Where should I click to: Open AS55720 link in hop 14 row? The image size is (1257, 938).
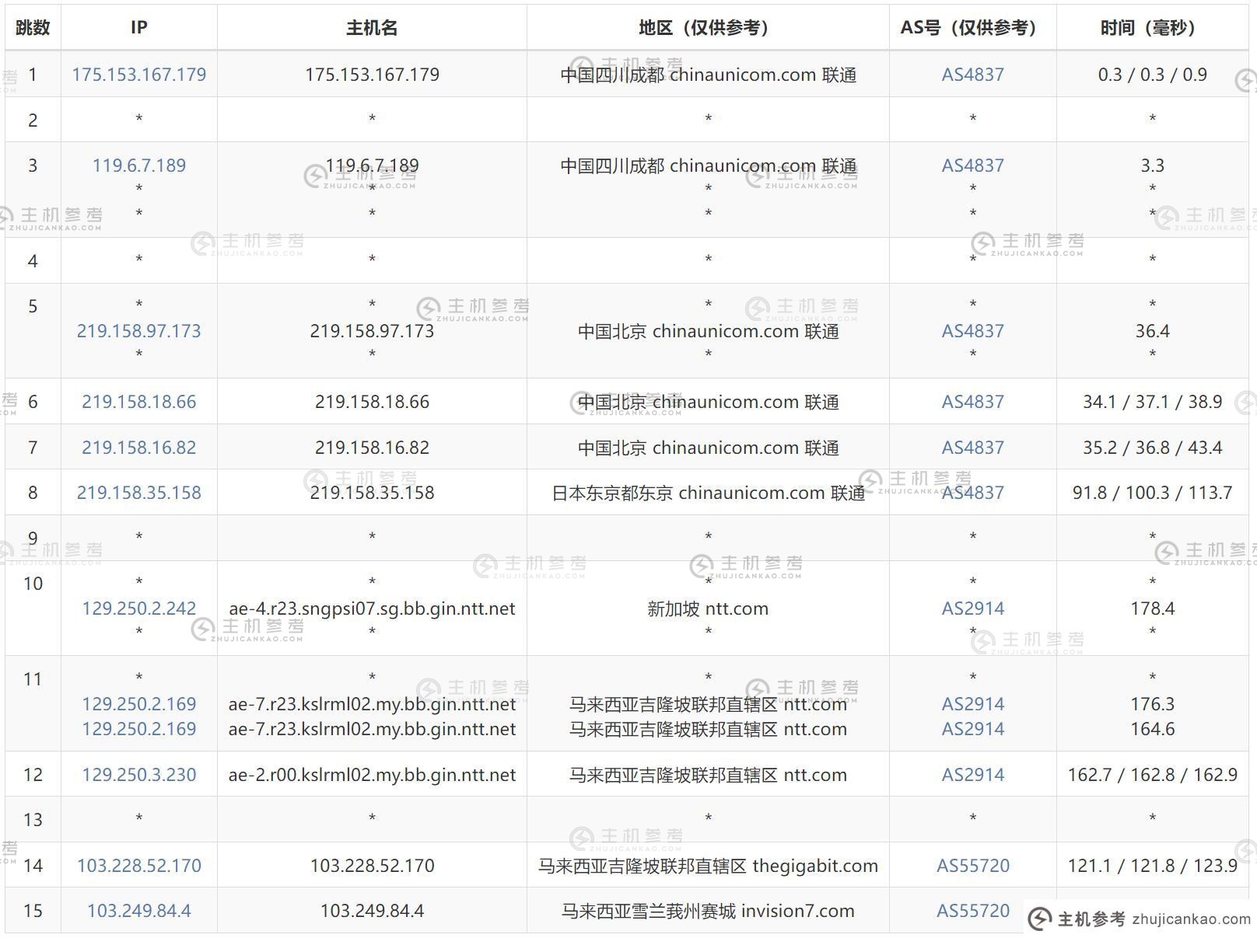pyautogui.click(x=973, y=866)
